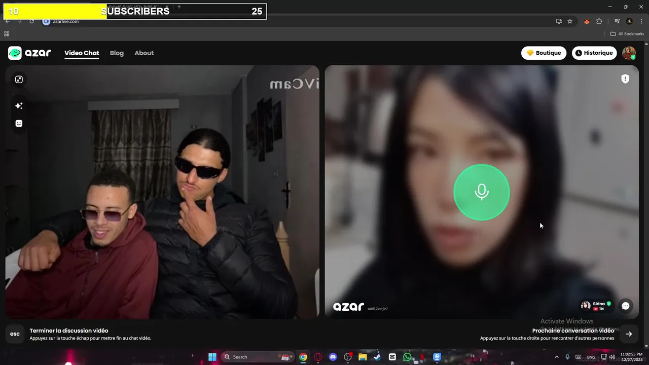Open the Windows Start menu
The width and height of the screenshot is (649, 365).
212,357
